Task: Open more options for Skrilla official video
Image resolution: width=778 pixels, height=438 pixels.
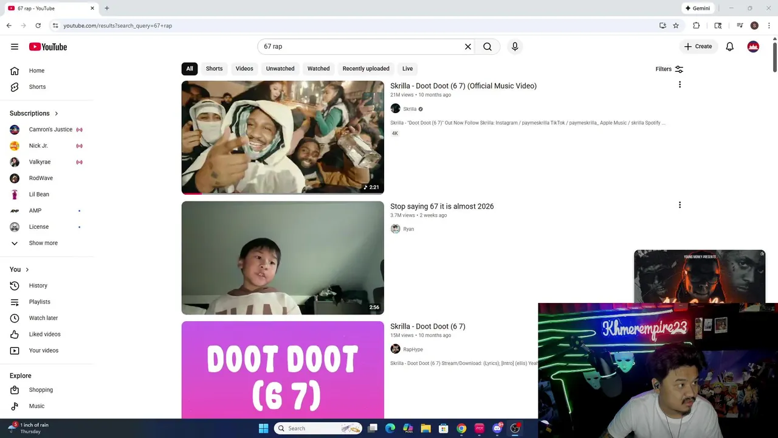Action: 680,85
